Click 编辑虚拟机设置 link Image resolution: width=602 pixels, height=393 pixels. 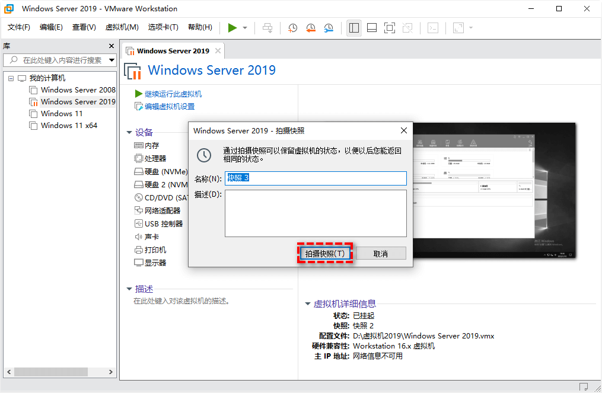pos(169,106)
